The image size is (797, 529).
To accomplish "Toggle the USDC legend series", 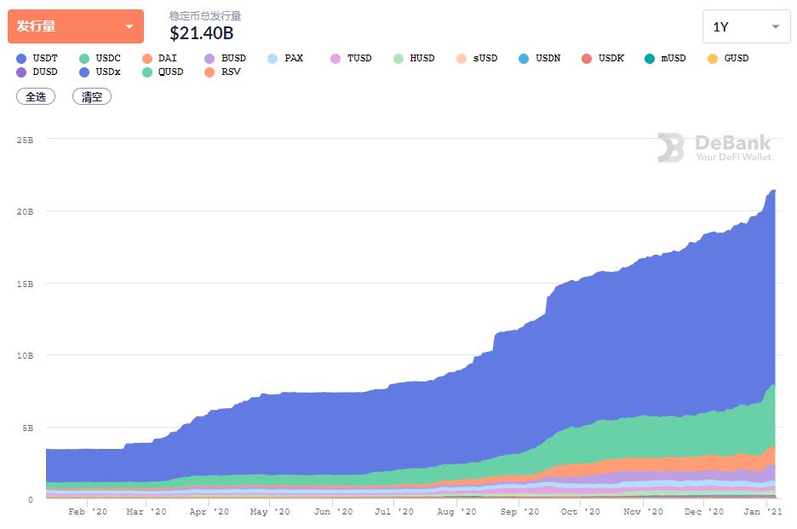I will click(x=100, y=58).
